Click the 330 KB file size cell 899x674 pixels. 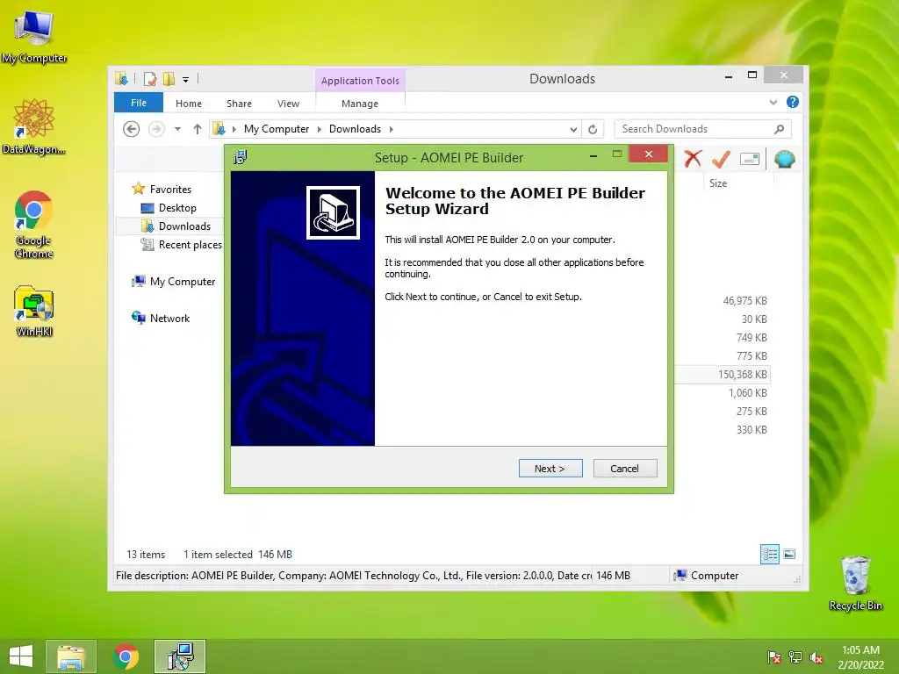(x=752, y=429)
